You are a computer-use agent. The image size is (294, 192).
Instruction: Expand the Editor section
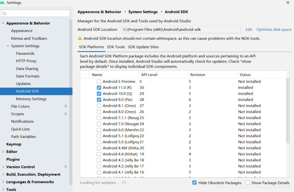click(x=3, y=151)
